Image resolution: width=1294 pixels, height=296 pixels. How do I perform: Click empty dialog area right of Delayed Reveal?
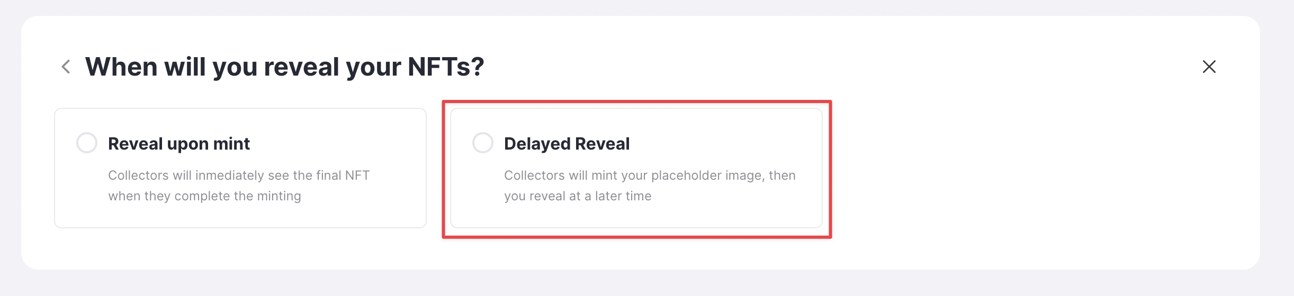(1032, 169)
